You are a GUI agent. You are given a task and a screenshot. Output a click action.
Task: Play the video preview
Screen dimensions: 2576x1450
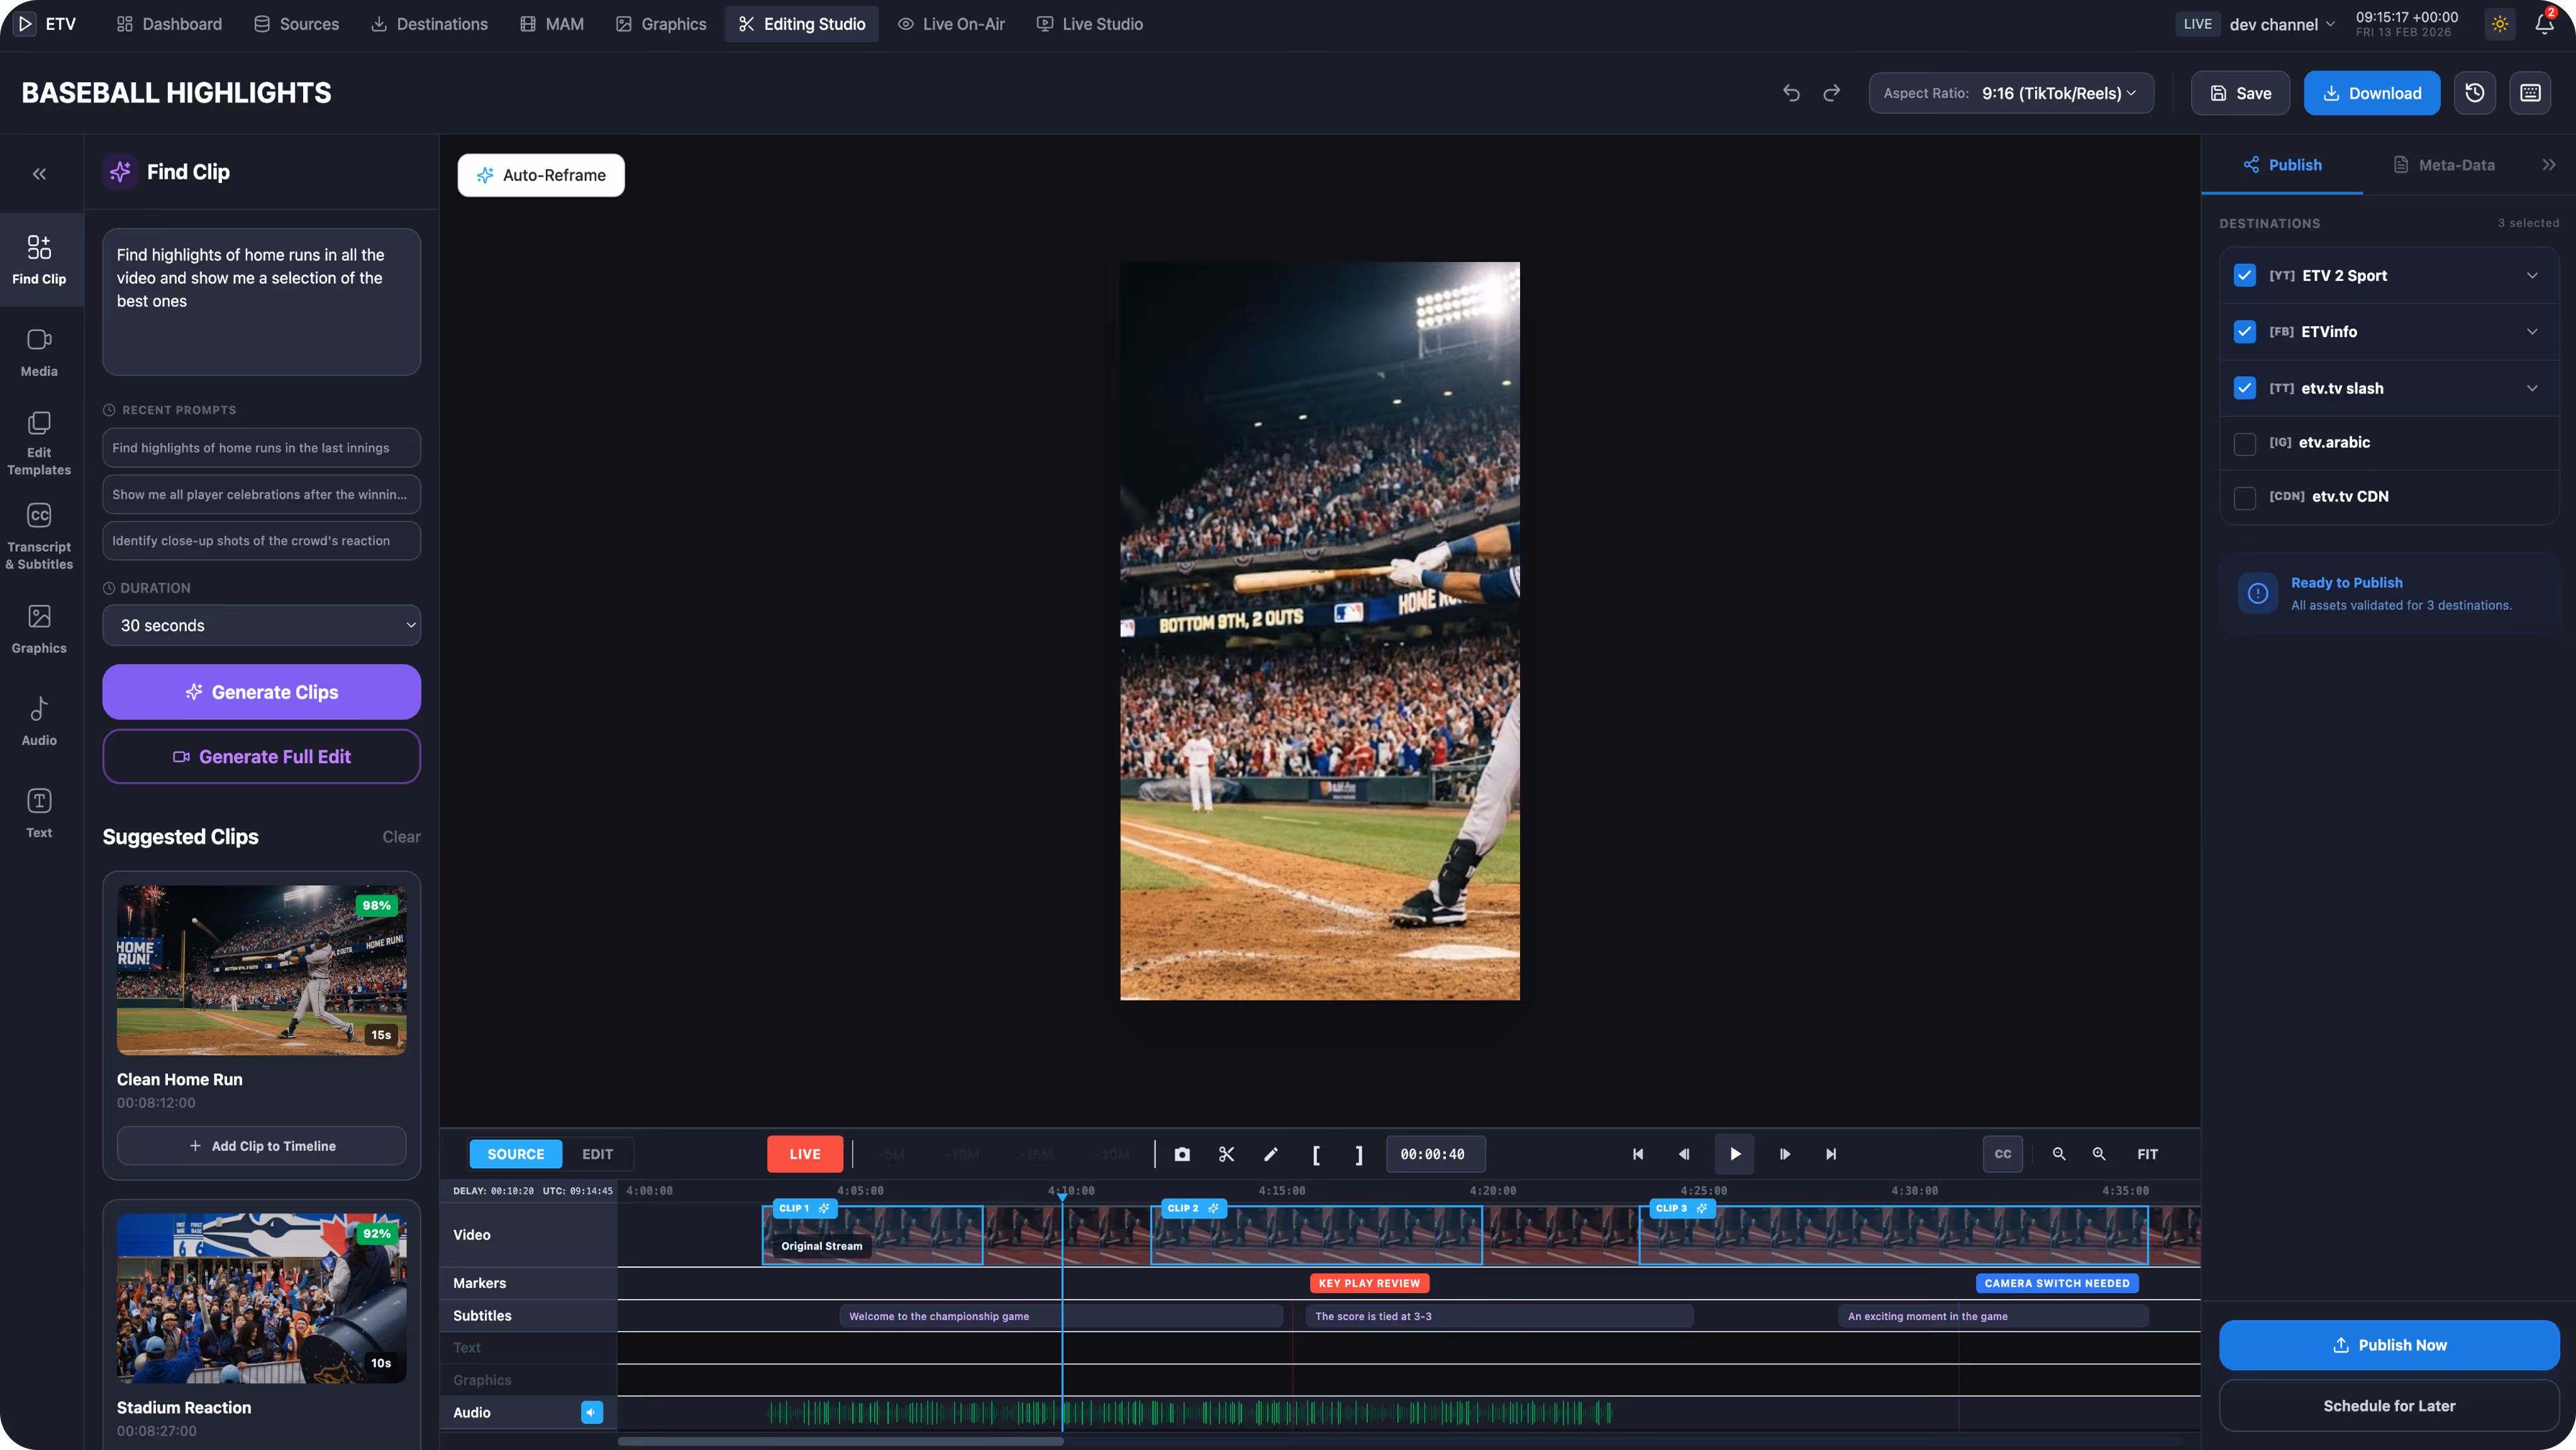point(1735,1154)
